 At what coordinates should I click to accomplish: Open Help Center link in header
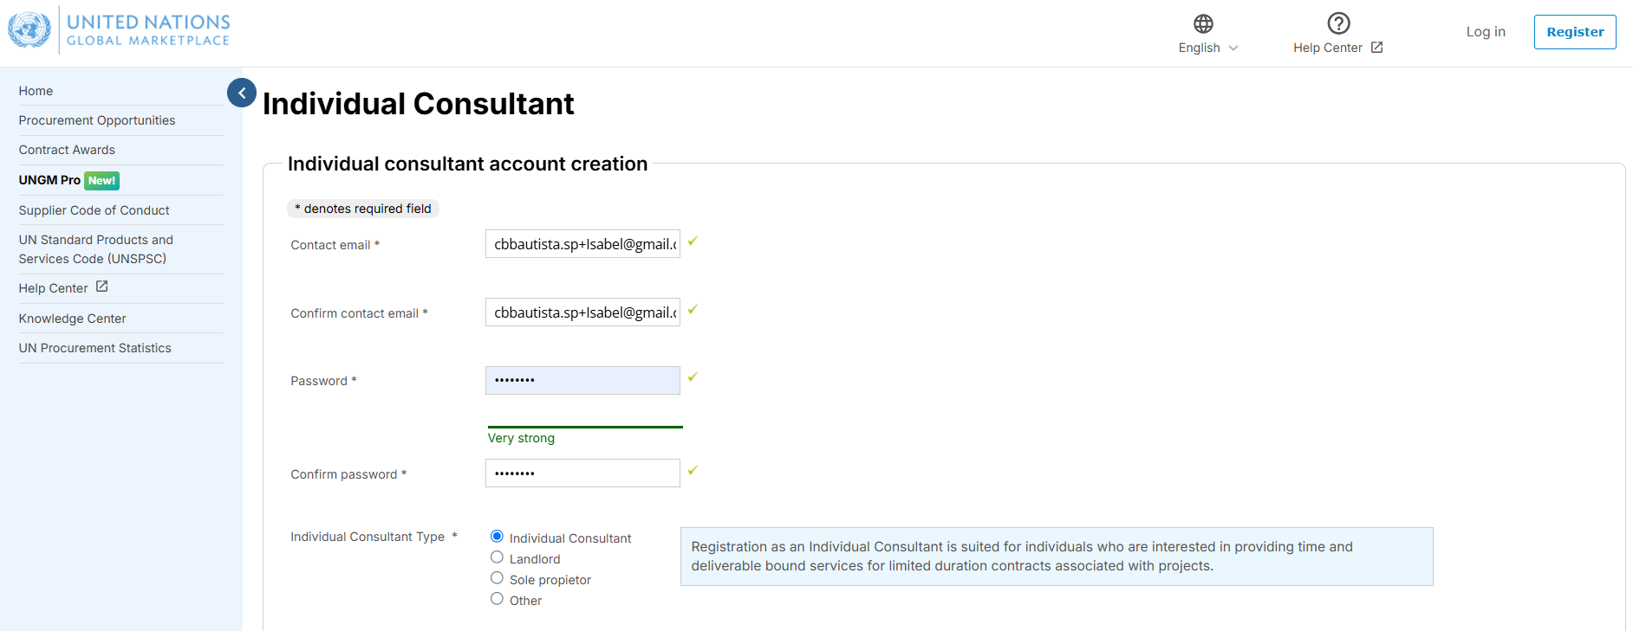click(1328, 48)
